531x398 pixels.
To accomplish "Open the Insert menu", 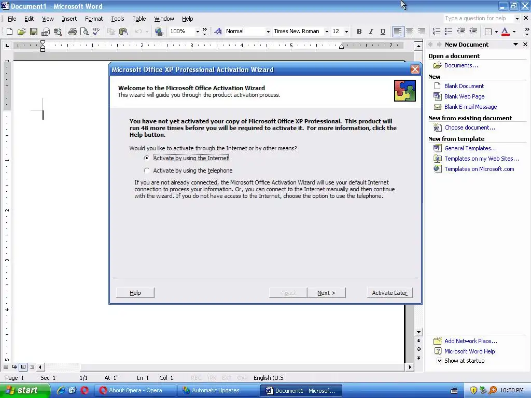I will 69,19.
